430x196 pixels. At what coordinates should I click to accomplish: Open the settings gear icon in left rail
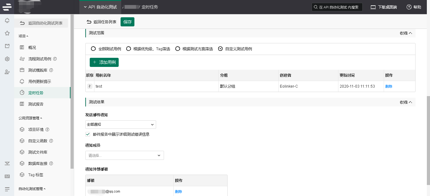pos(7,59)
